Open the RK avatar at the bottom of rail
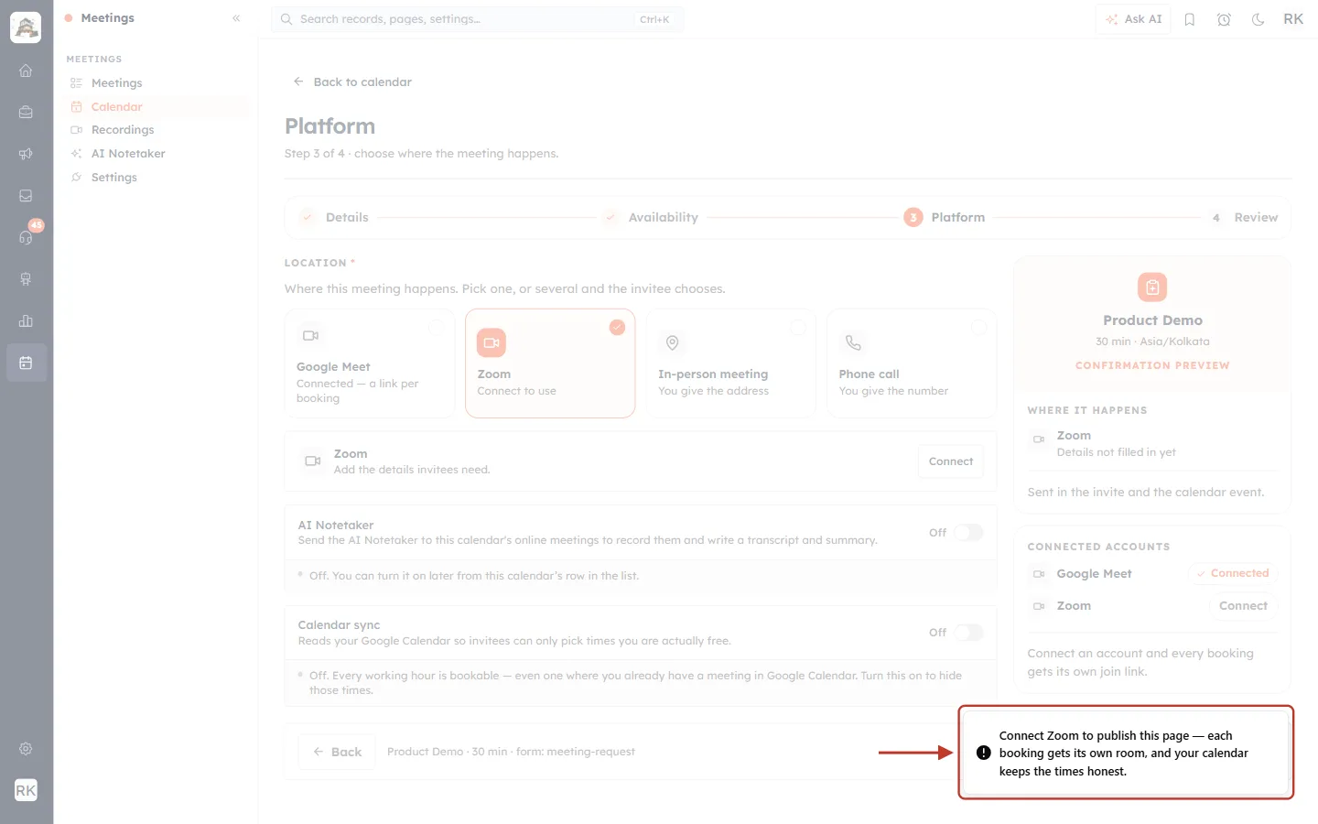1318x824 pixels. (26, 790)
